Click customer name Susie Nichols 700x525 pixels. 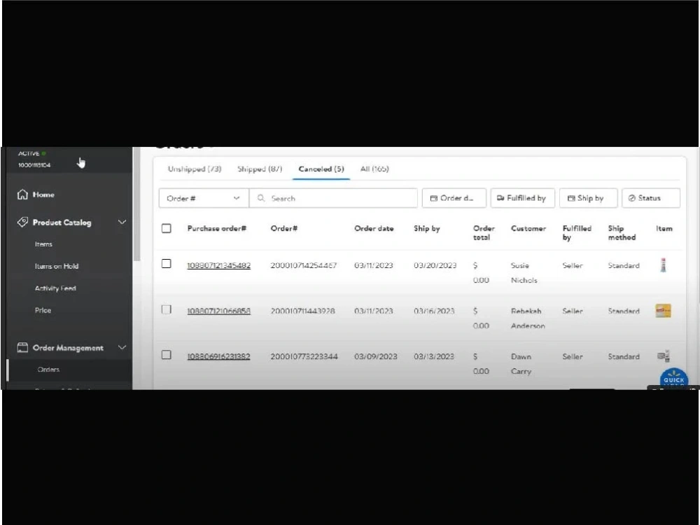click(x=524, y=273)
